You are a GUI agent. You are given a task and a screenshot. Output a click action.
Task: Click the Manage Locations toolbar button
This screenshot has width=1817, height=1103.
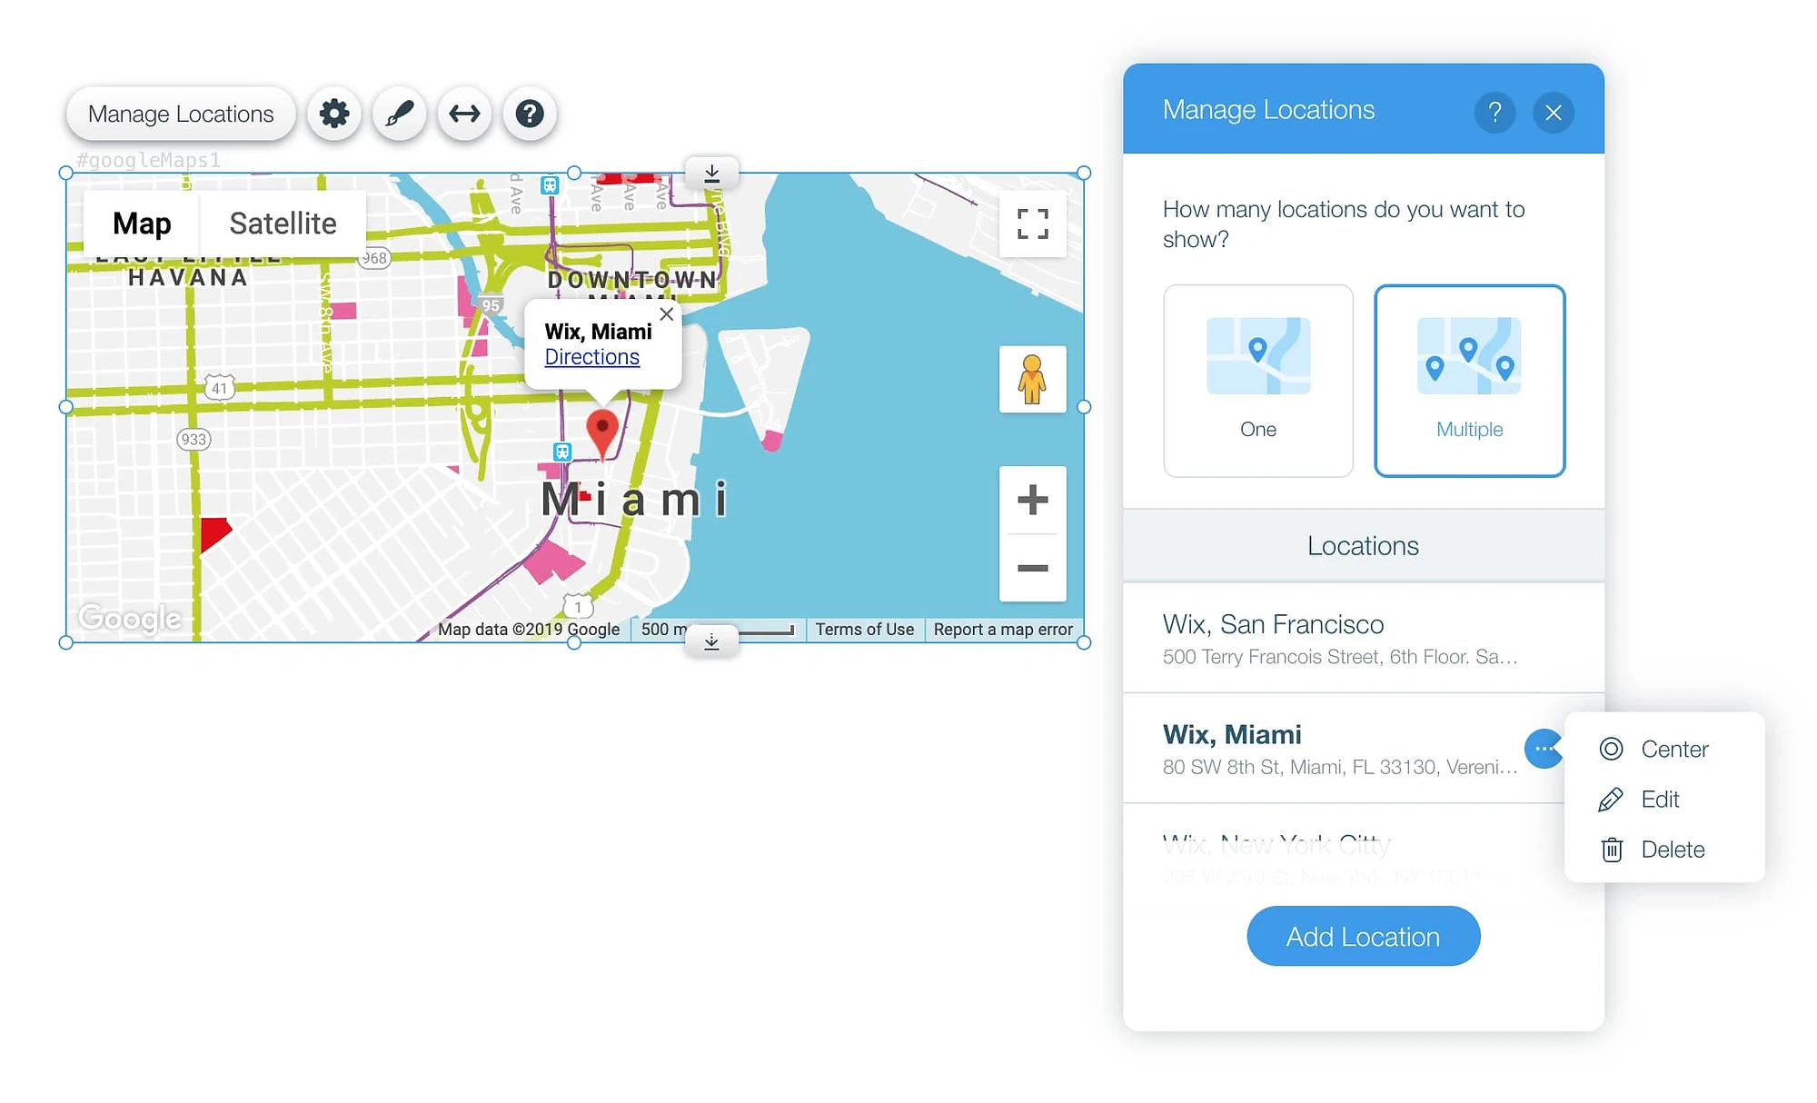tap(181, 114)
